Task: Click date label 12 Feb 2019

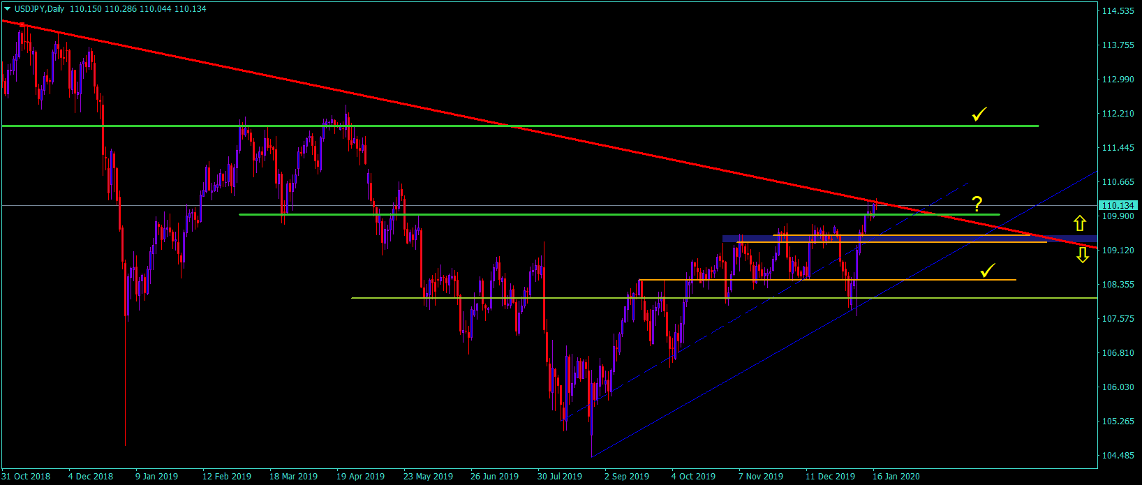Action: click(227, 477)
